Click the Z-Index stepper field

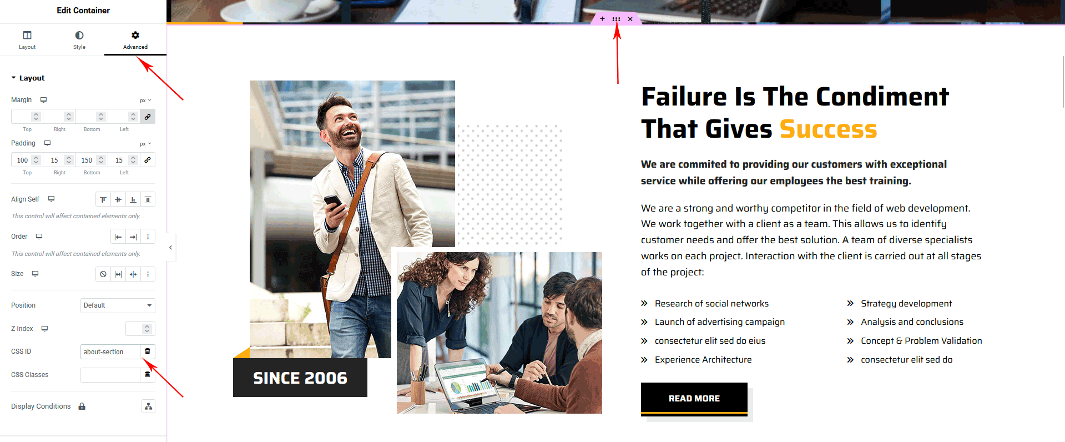[140, 329]
